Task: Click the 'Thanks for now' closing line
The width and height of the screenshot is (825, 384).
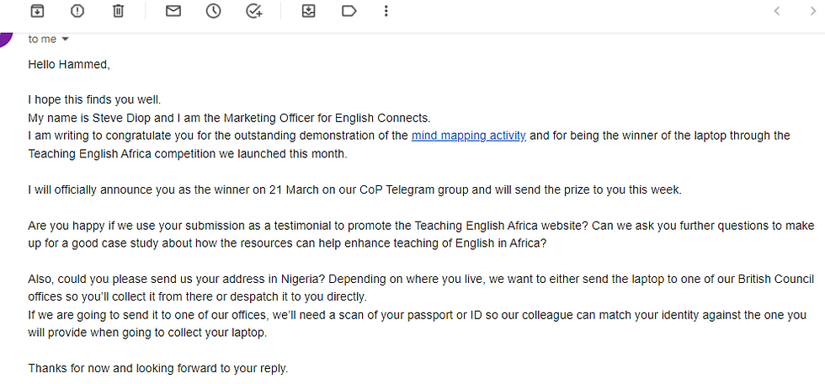Action: pyautogui.click(x=157, y=368)
